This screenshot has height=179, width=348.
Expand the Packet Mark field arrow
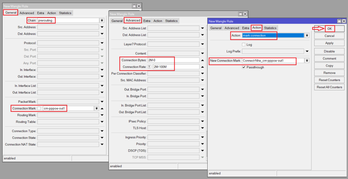tap(102, 102)
